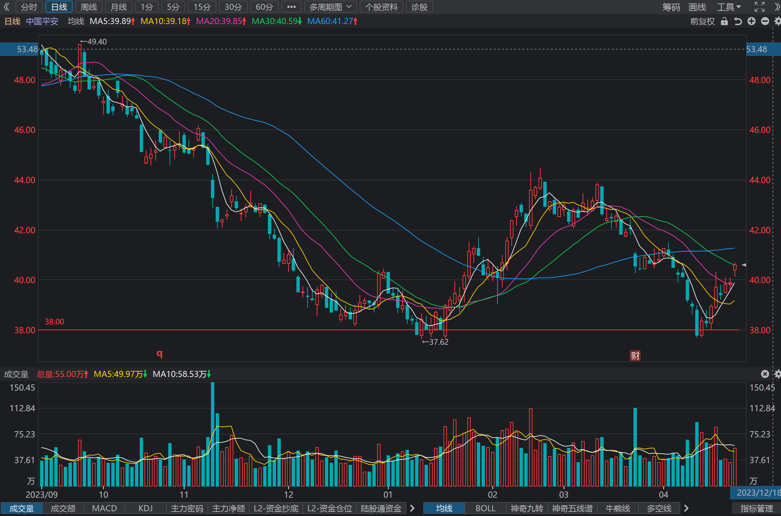The width and height of the screenshot is (781, 516).
Task: Open 筹码 chip distribution
Action: point(671,7)
